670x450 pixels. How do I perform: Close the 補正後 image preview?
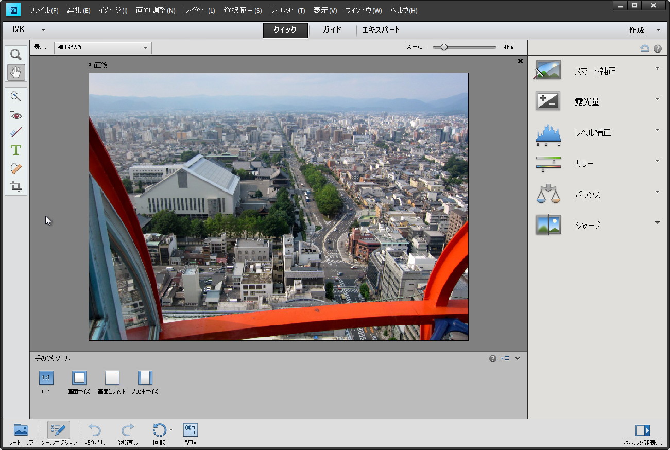[520, 61]
